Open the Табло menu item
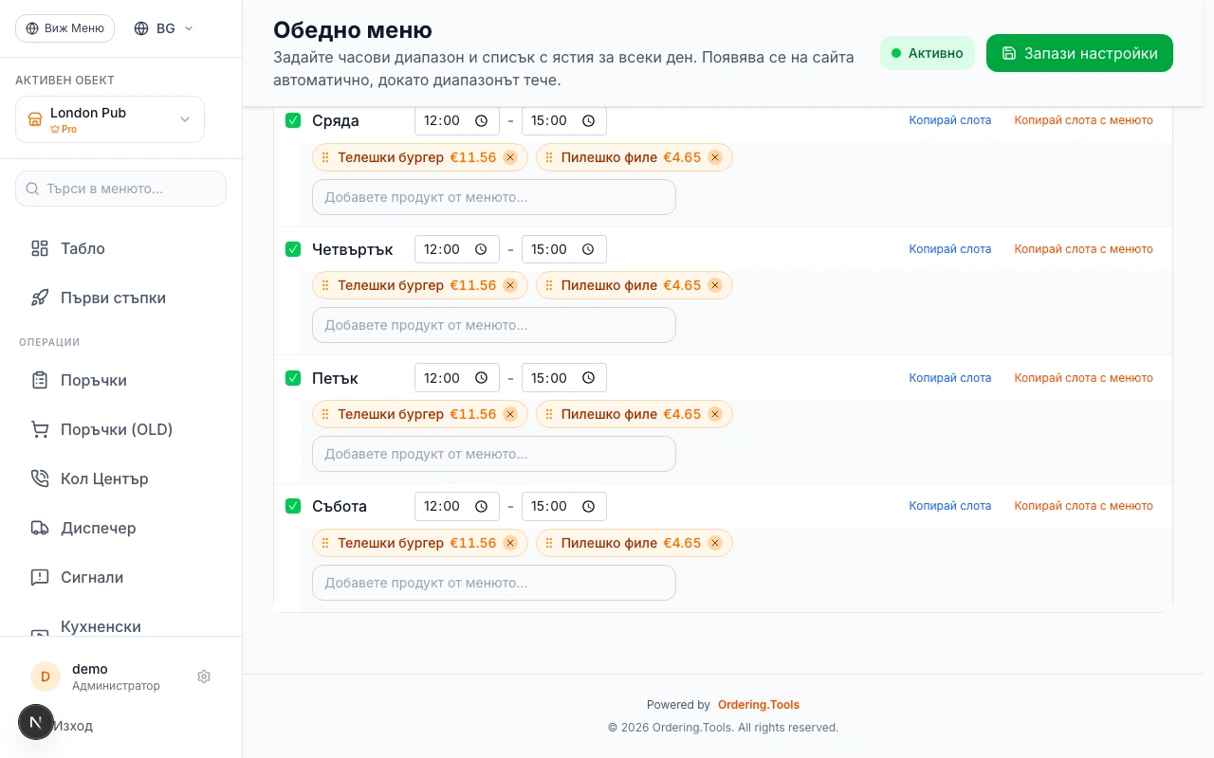 tap(121, 248)
